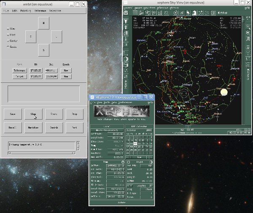Expand the What panel arrow in Sky View
Image resolution: width=253 pixels, height=213 pixels.
click(218, 13)
